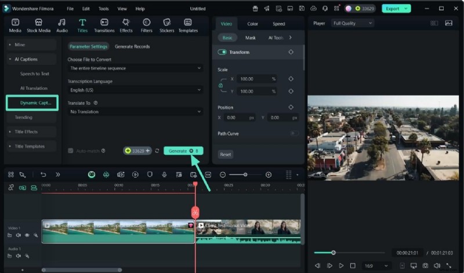Switch to the Generate Records tab
Screen dimensions: 464x273
pos(132,46)
